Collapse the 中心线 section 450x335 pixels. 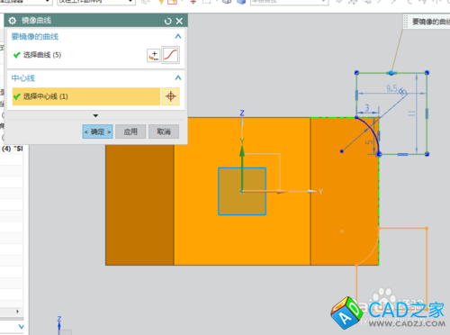pos(178,77)
